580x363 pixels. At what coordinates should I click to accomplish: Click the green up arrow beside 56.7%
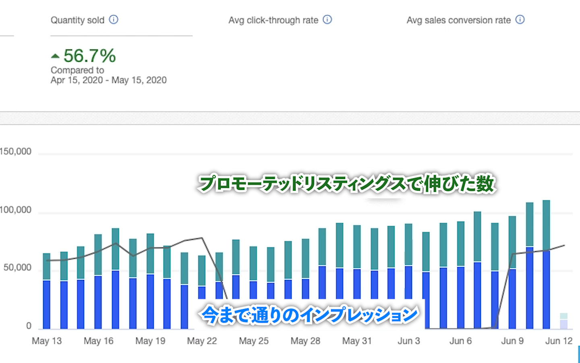pos(55,56)
